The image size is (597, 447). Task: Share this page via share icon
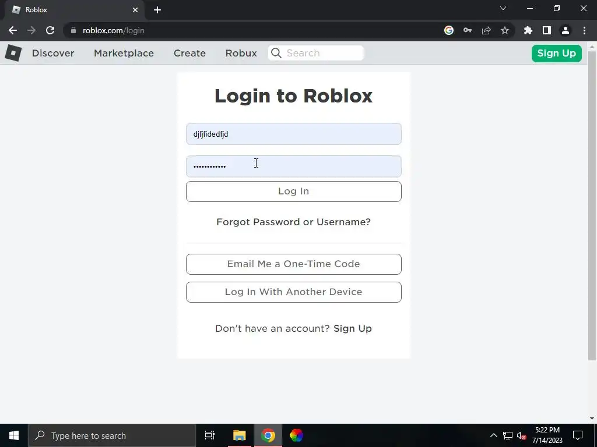tap(486, 30)
